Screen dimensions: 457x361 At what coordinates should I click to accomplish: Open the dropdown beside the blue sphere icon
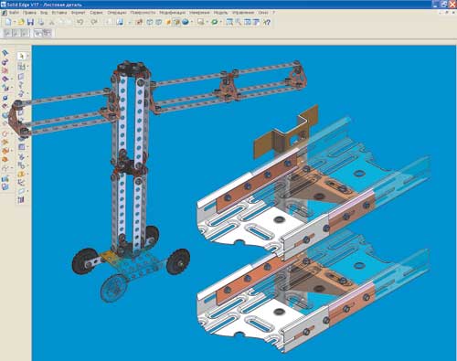pos(191,22)
